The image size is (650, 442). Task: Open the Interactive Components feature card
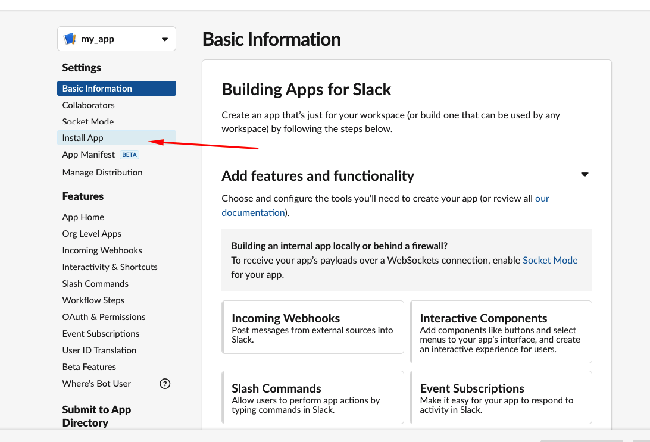tap(501, 332)
